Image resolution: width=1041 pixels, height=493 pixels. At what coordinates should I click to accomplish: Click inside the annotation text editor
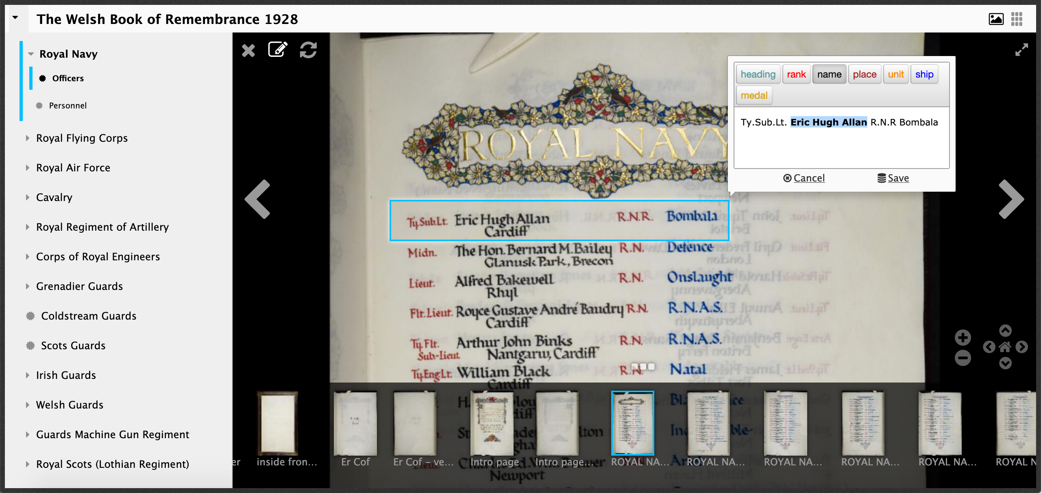click(841, 138)
